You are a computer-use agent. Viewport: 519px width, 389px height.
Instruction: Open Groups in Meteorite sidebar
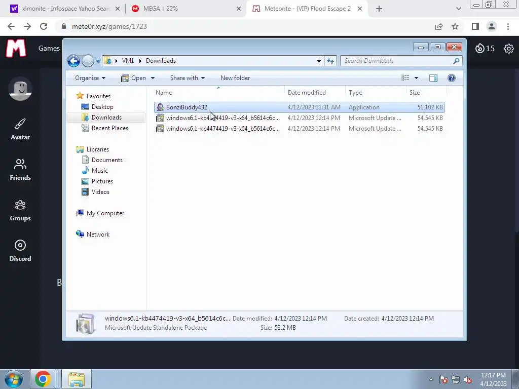coord(20,210)
